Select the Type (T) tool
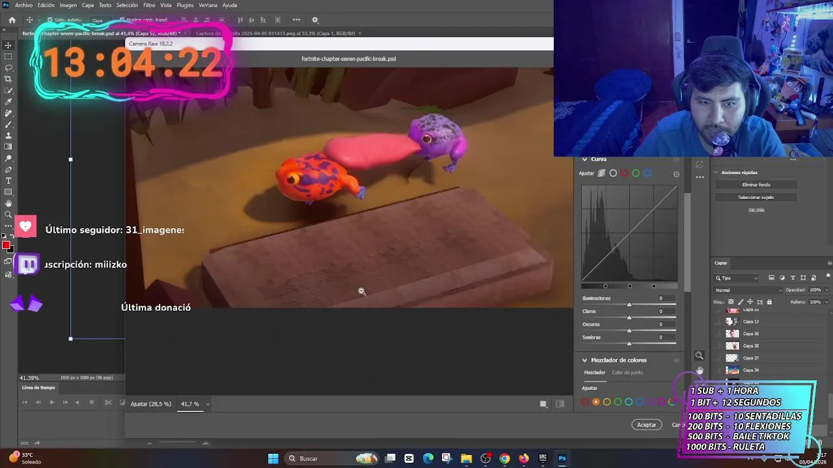Screen dimensions: 833x468 pyautogui.click(x=8, y=181)
